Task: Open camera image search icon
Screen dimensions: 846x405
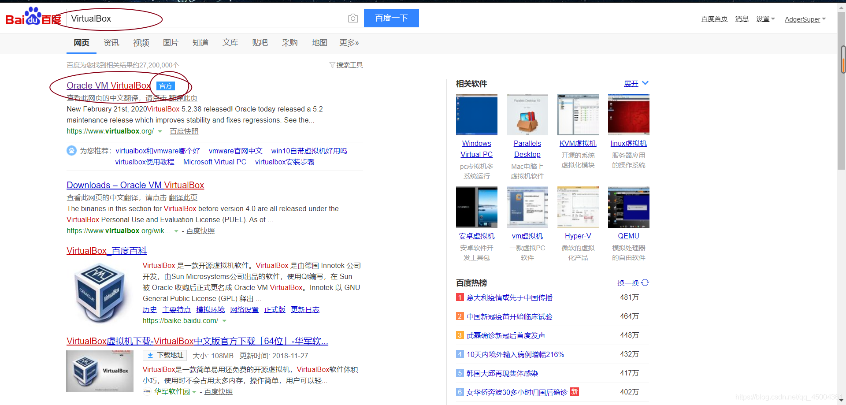Action: pyautogui.click(x=353, y=18)
